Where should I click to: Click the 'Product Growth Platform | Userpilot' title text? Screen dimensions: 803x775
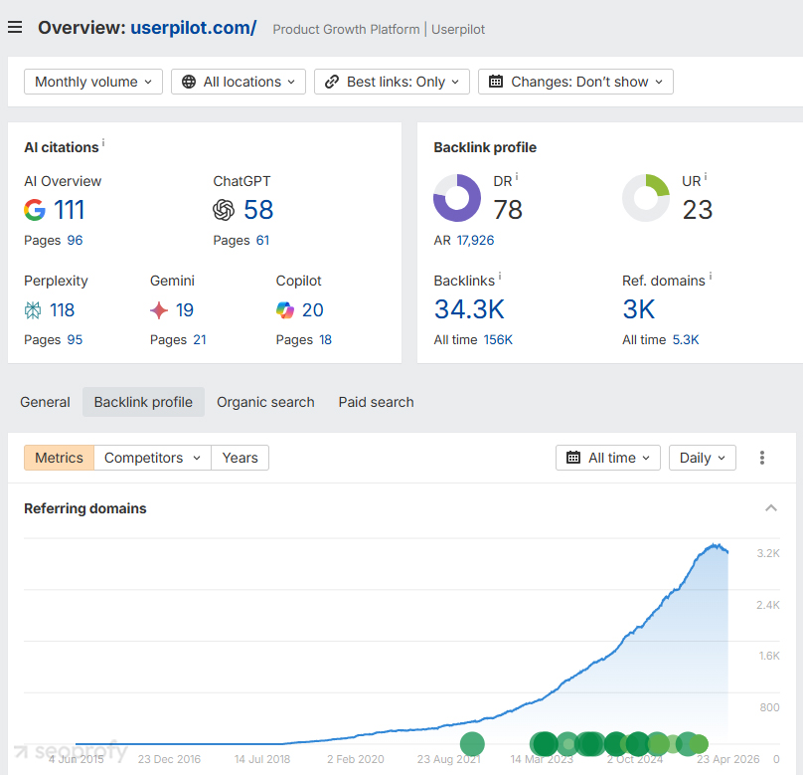pyautogui.click(x=379, y=29)
